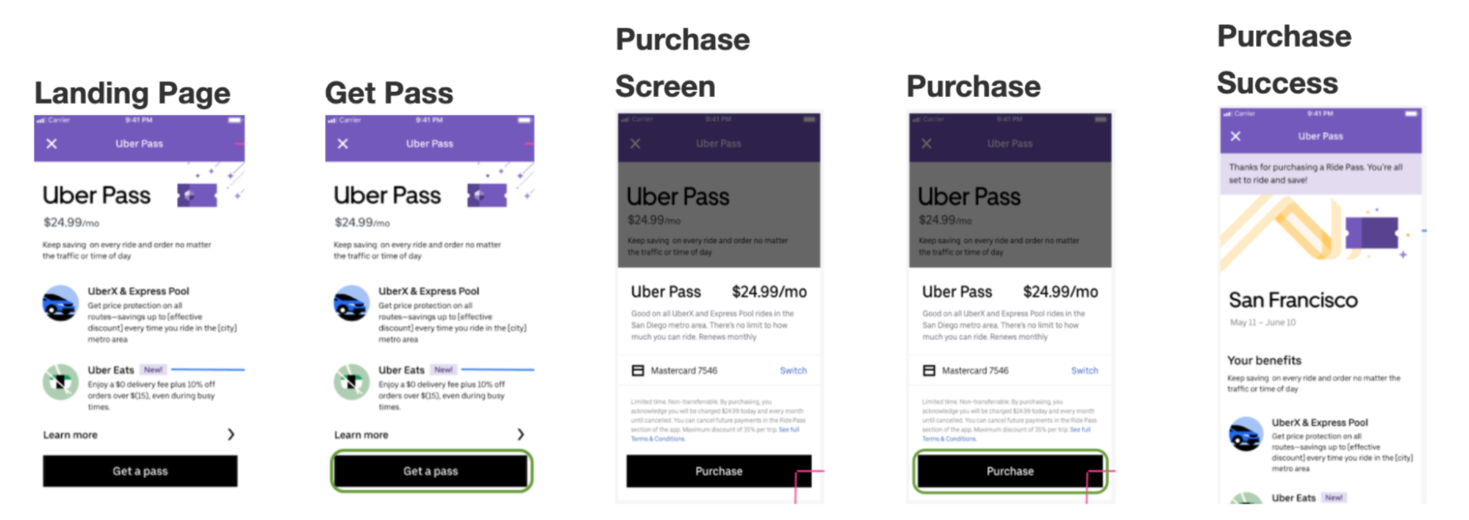Click the green-outlined Purchase button
Viewport: 1469px width, 520px height.
[x=1010, y=472]
